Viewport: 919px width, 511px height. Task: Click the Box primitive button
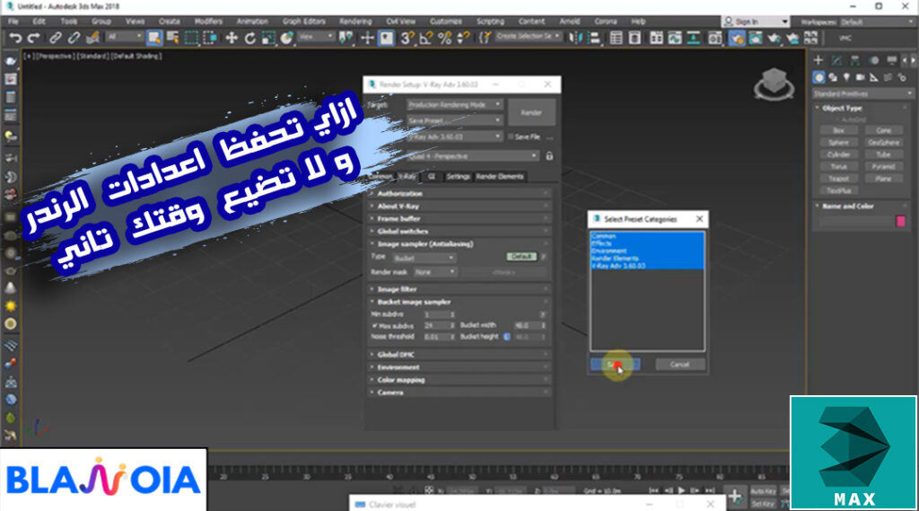[838, 130]
